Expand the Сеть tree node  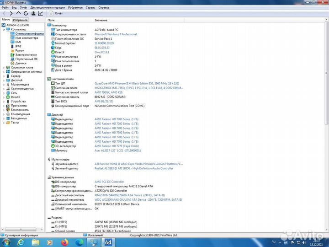pyautogui.click(x=4, y=93)
